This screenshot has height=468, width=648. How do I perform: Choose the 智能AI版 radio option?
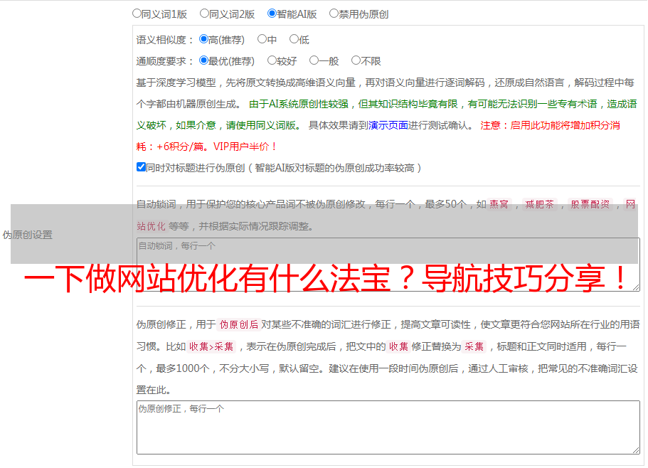(x=272, y=14)
